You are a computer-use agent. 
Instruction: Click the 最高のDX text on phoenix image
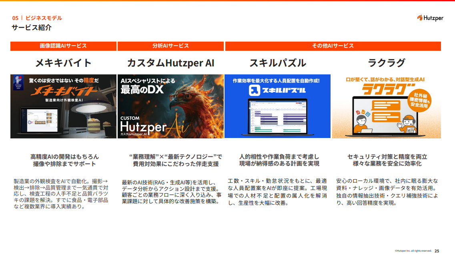click(142, 90)
